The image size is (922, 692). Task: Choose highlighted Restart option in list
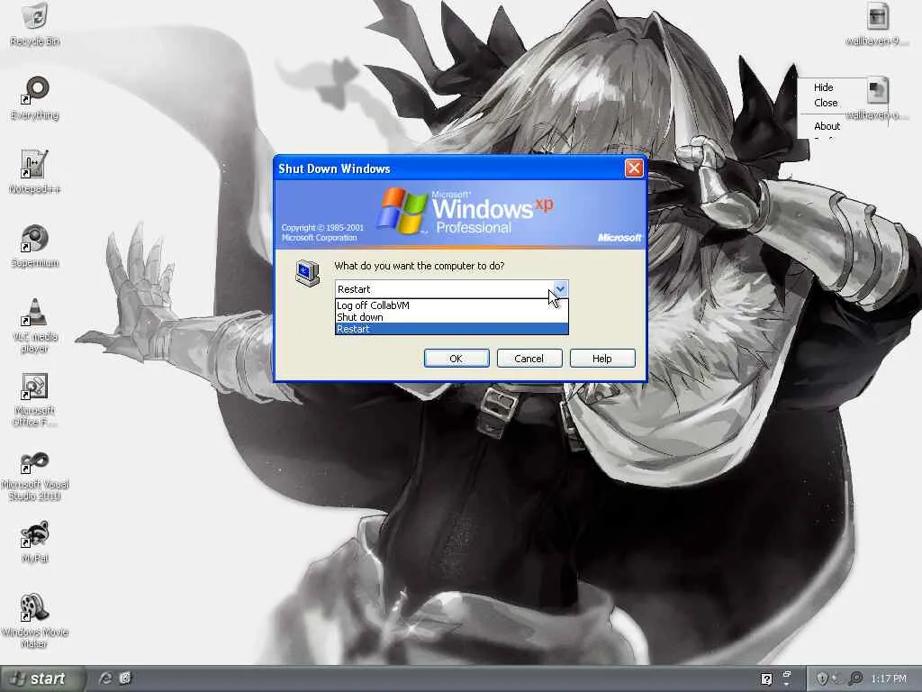(x=452, y=329)
